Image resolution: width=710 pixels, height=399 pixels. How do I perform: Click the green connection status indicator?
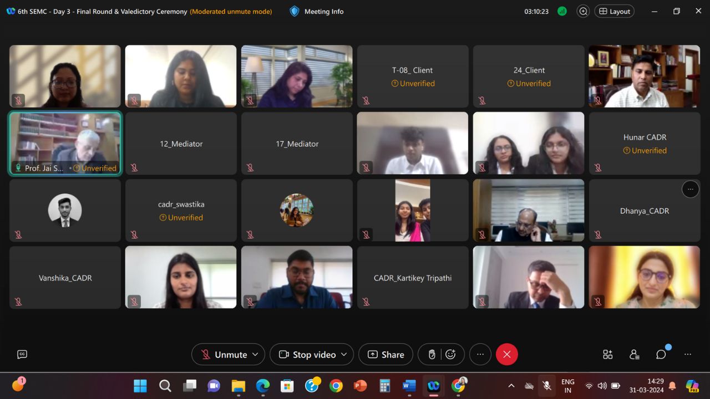562,11
